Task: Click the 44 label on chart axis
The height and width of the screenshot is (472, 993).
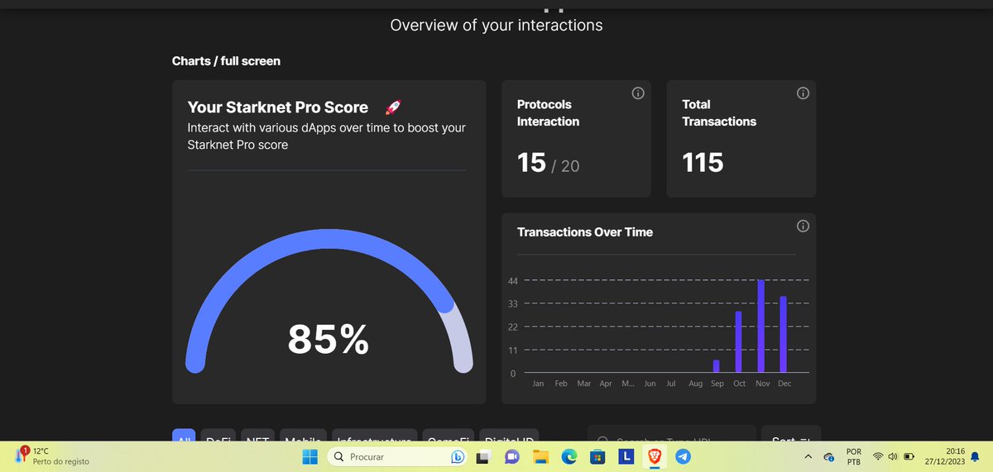Action: pos(513,281)
